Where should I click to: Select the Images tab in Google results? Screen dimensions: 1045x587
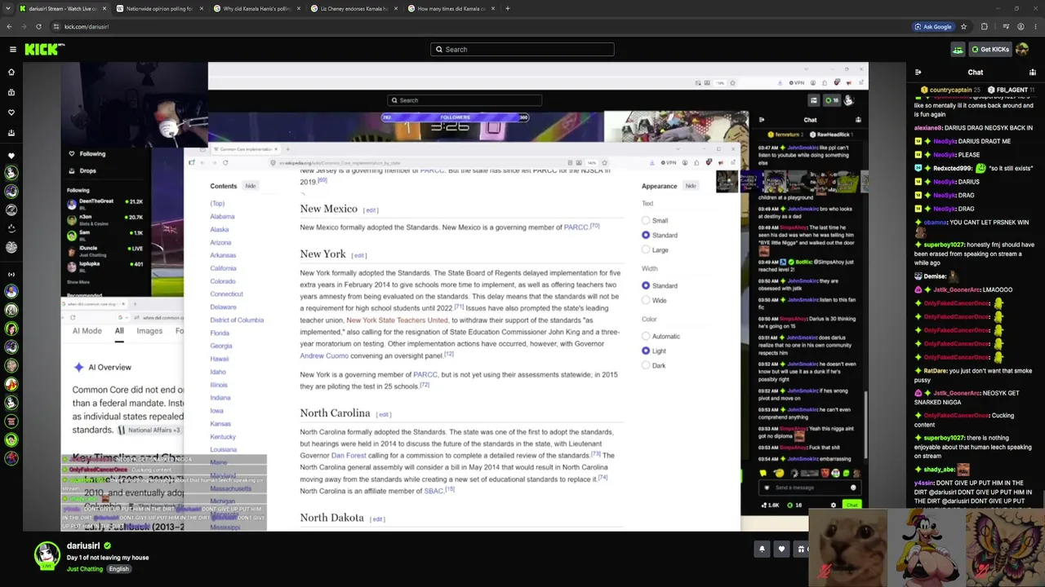[149, 332]
